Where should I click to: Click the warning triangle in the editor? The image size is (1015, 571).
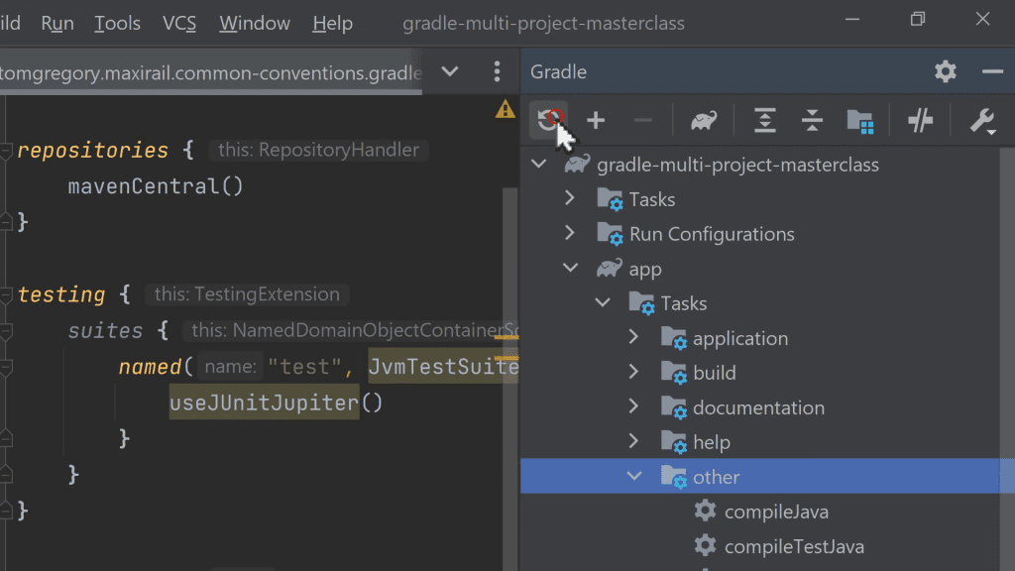point(506,110)
